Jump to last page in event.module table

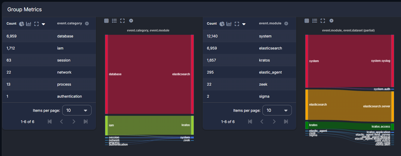click(x=286, y=121)
